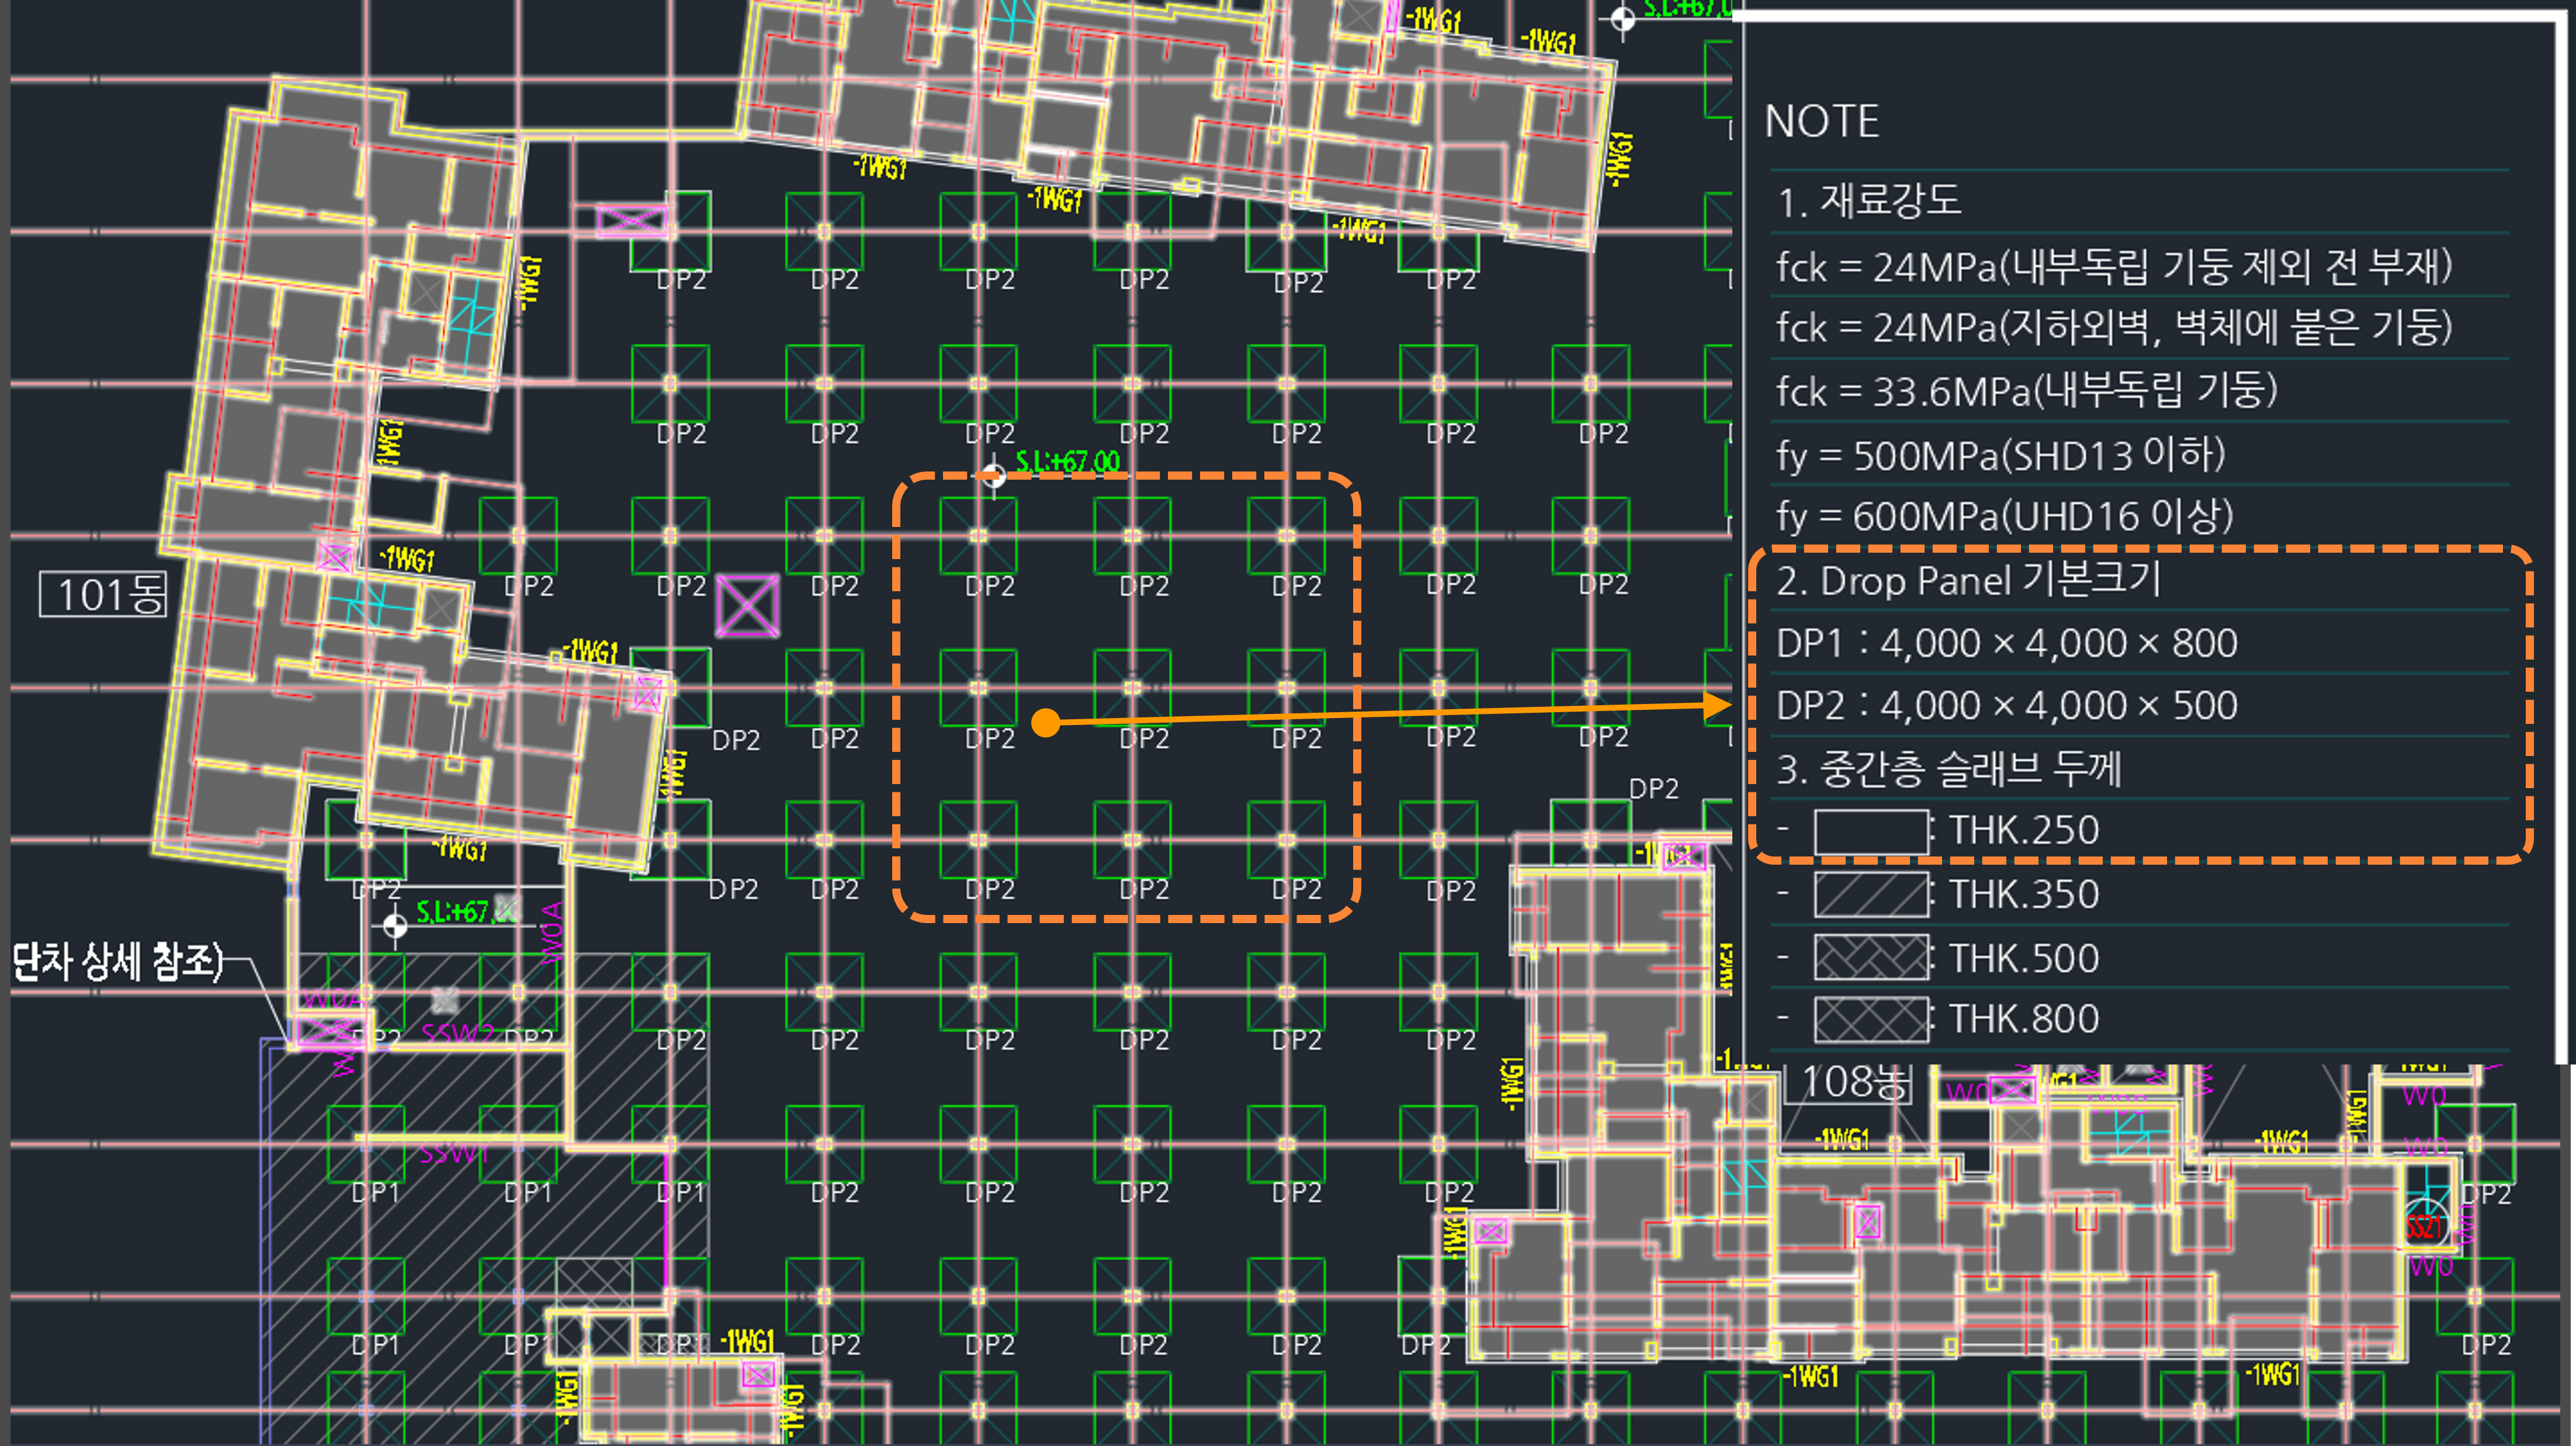Screen dimensions: 2576x1446
Task: Click the NOTE heading text
Action: pyautogui.click(x=1821, y=122)
